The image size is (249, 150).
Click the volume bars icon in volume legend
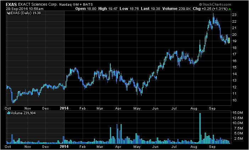9,113
